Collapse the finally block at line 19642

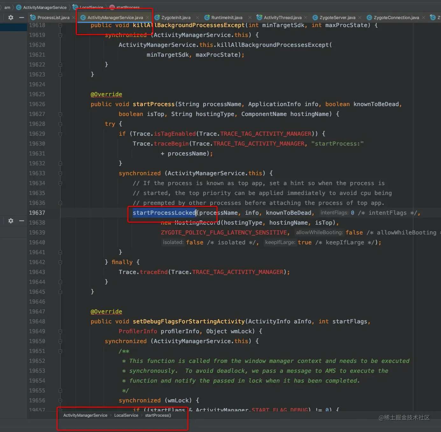60,262
